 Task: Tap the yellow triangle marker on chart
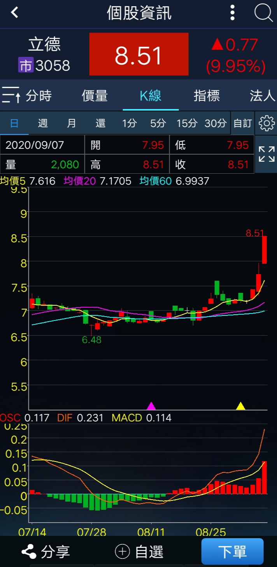pyautogui.click(x=240, y=406)
